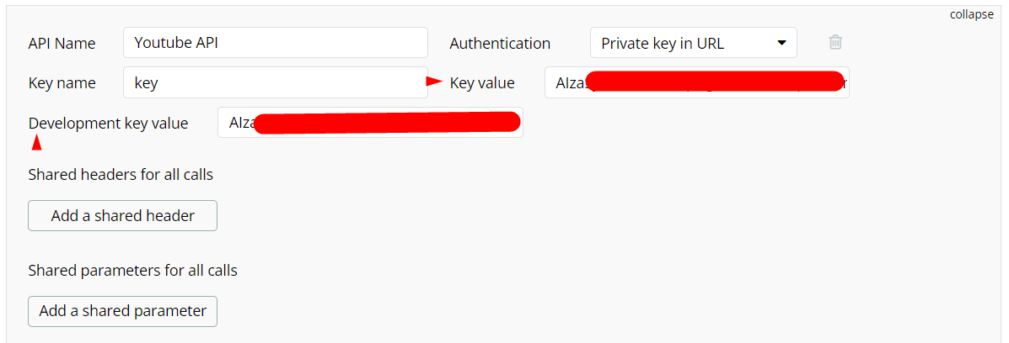Click the 'Key name' label

point(62,82)
